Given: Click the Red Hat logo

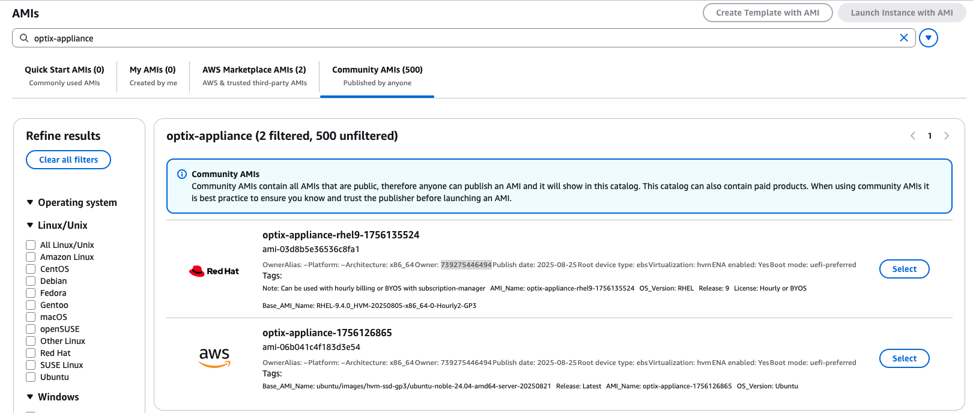Looking at the screenshot, I should 214,271.
